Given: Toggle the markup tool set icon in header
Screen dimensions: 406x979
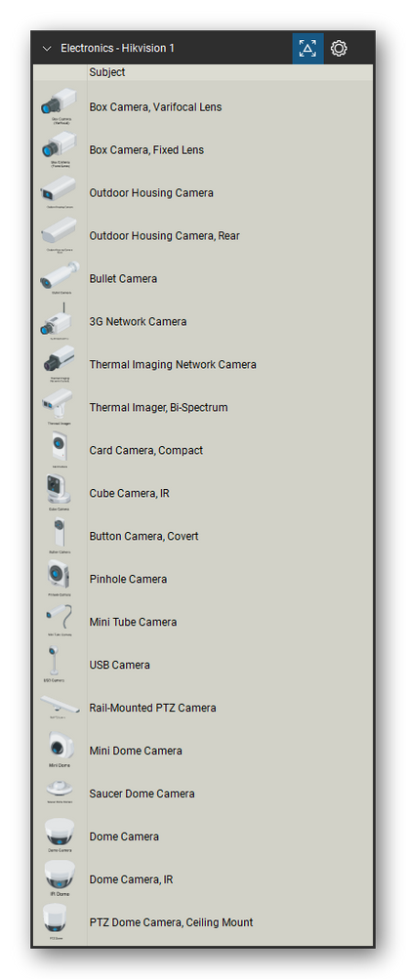Looking at the screenshot, I should (x=308, y=49).
